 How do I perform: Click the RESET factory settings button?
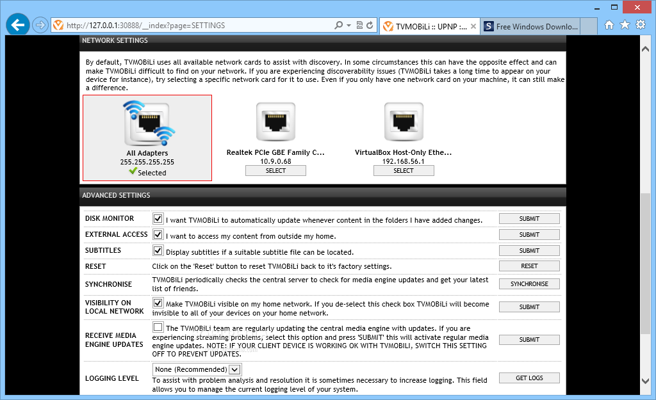(x=529, y=266)
